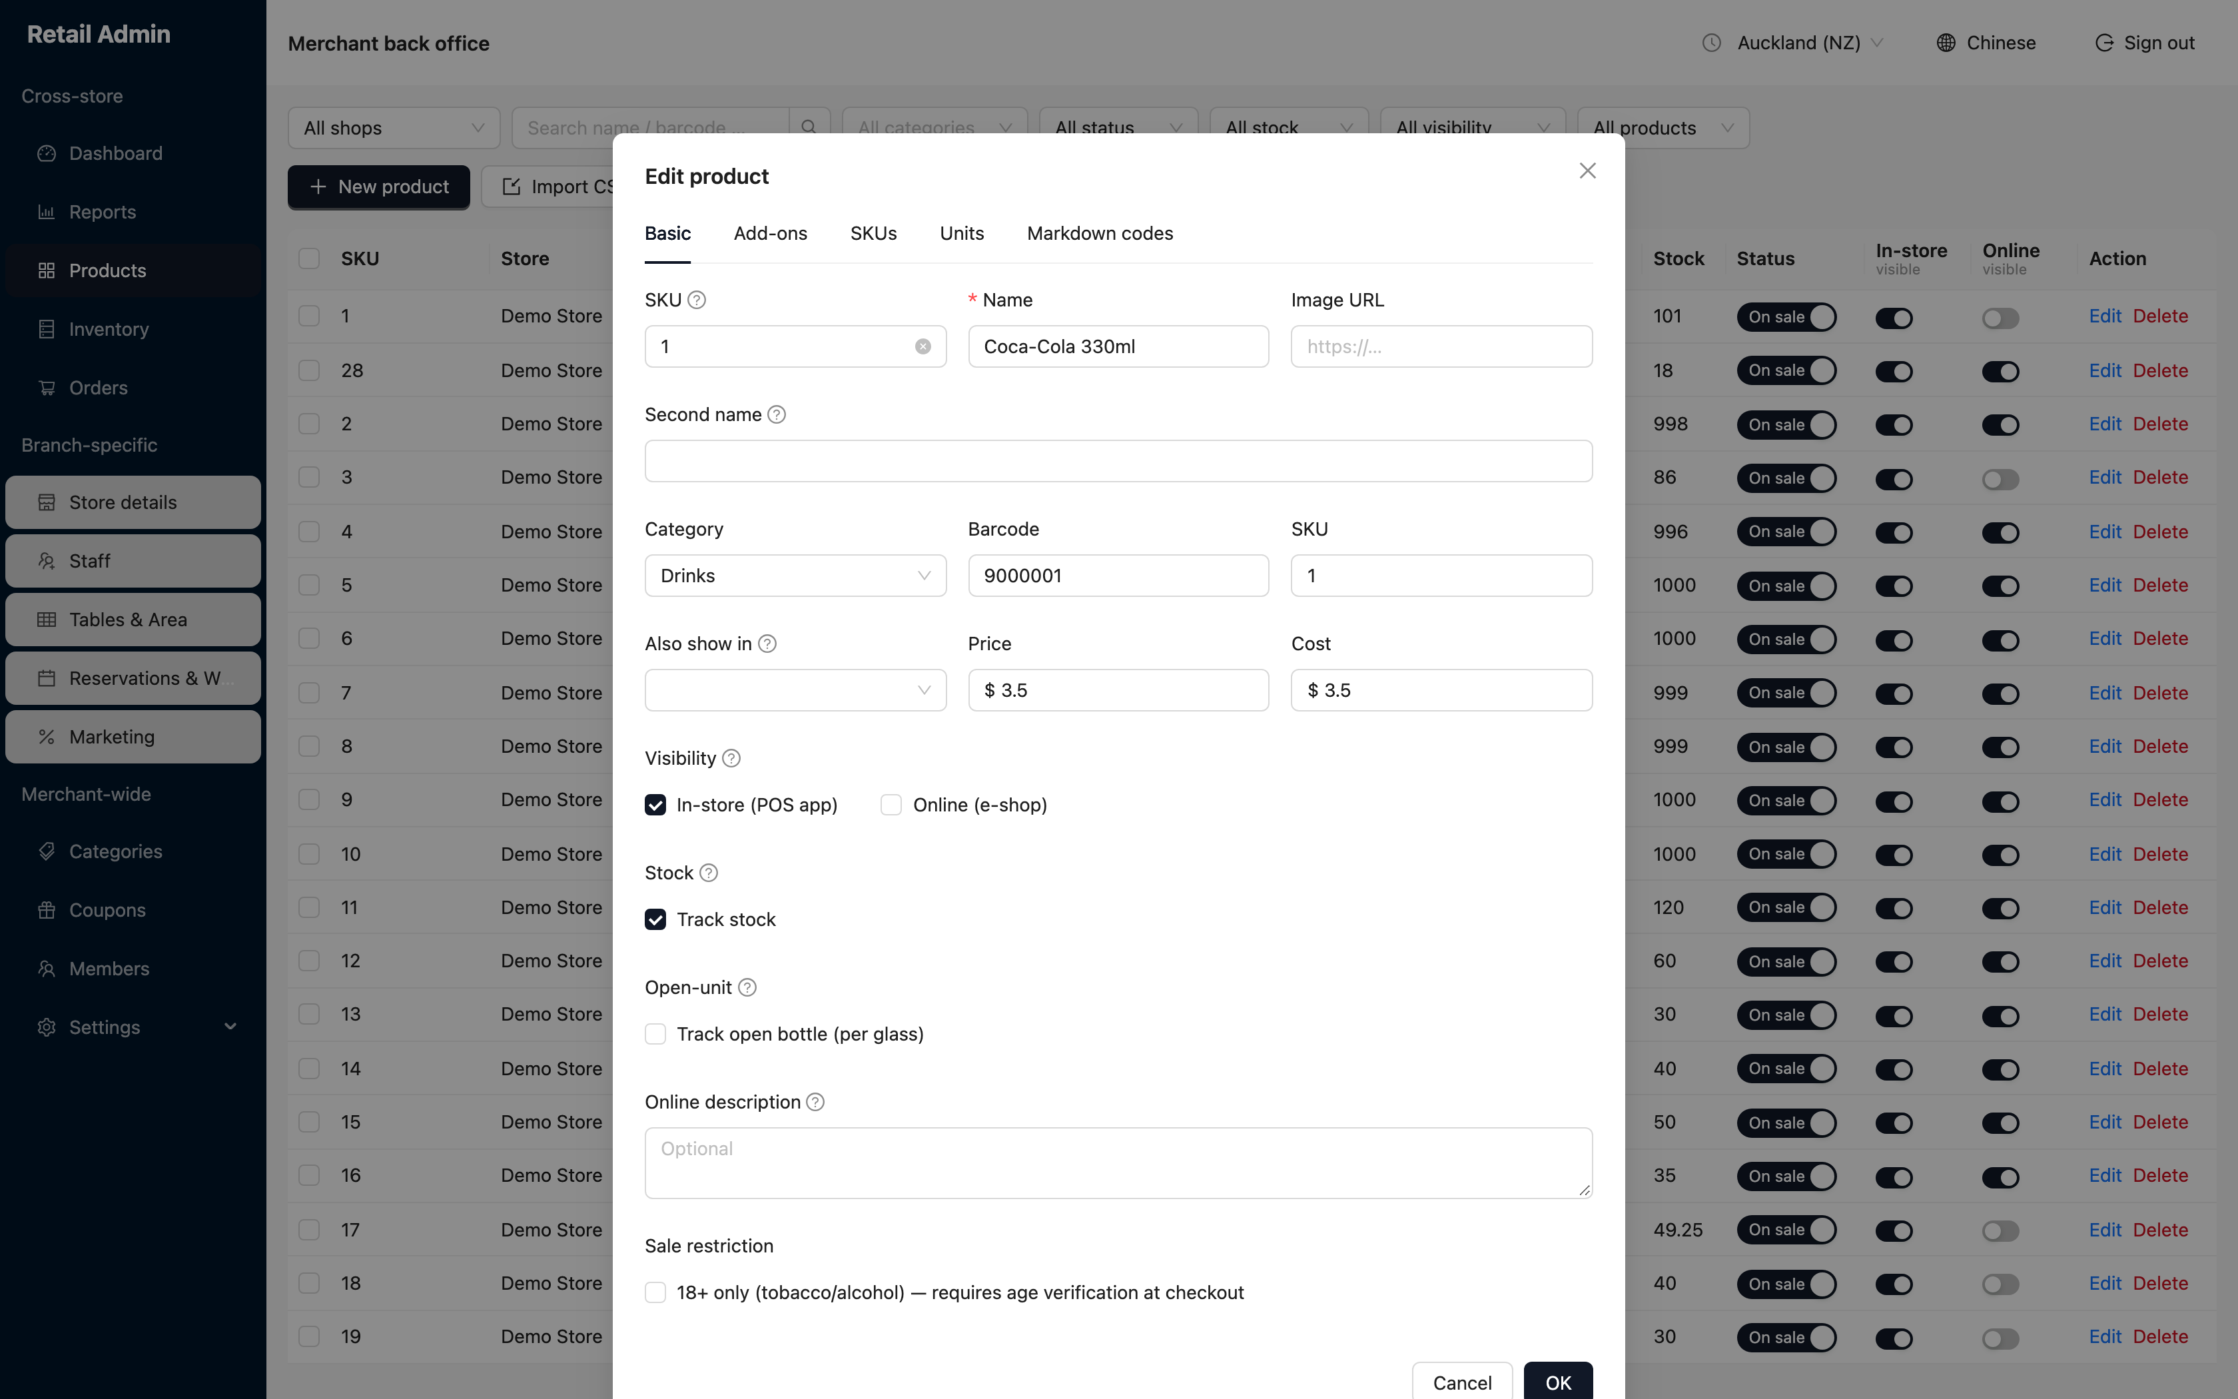Click the Barcode field 9000001
Image resolution: width=2238 pixels, height=1399 pixels.
[1118, 576]
